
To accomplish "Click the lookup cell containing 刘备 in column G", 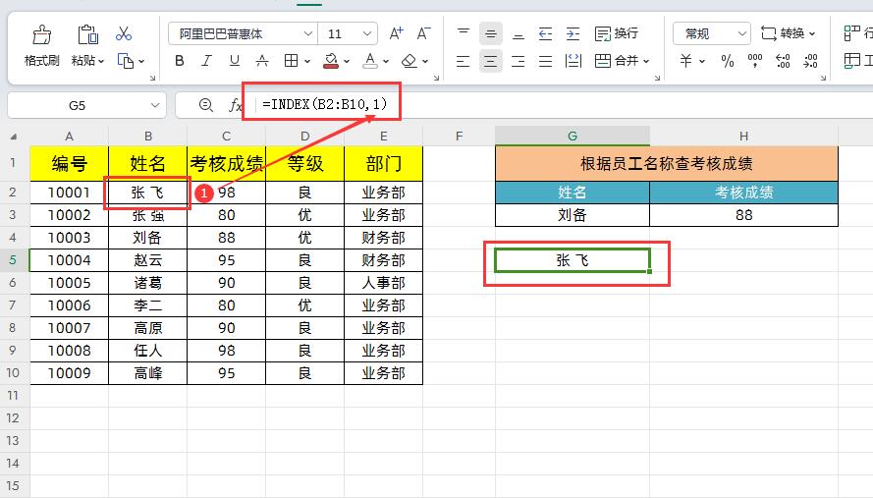I will tap(573, 215).
